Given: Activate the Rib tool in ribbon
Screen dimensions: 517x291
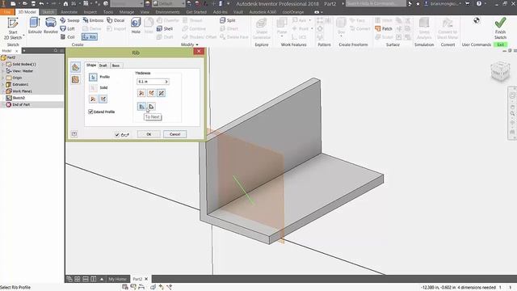Looking at the screenshot, I should (90, 37).
